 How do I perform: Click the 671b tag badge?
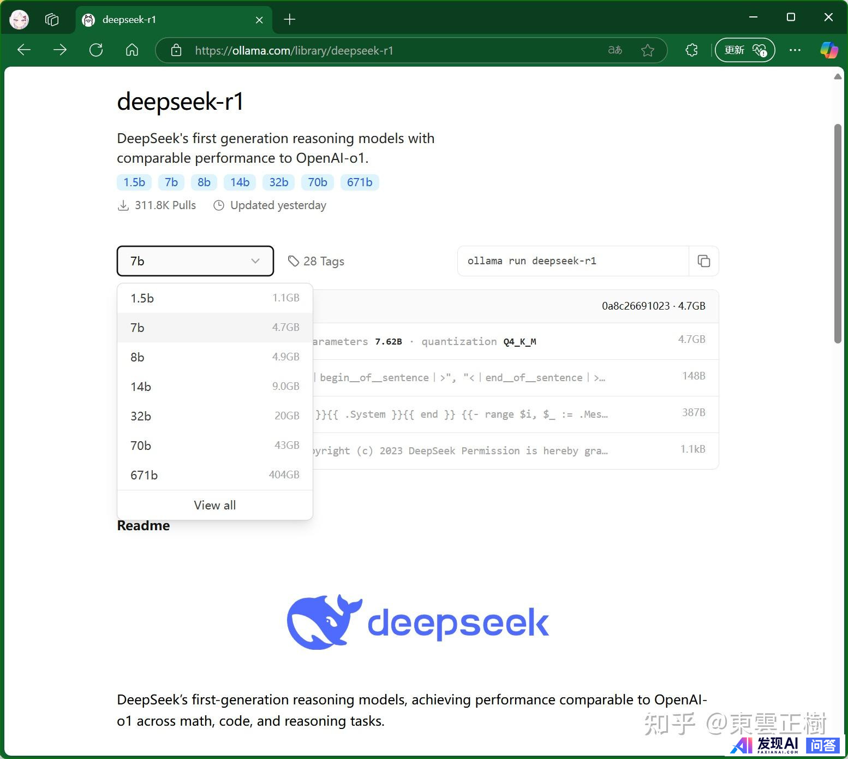point(360,182)
